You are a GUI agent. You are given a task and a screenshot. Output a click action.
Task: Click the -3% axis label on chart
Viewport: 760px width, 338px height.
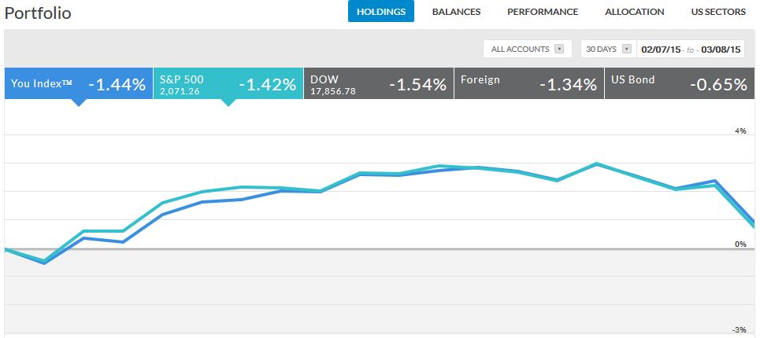pyautogui.click(x=738, y=329)
